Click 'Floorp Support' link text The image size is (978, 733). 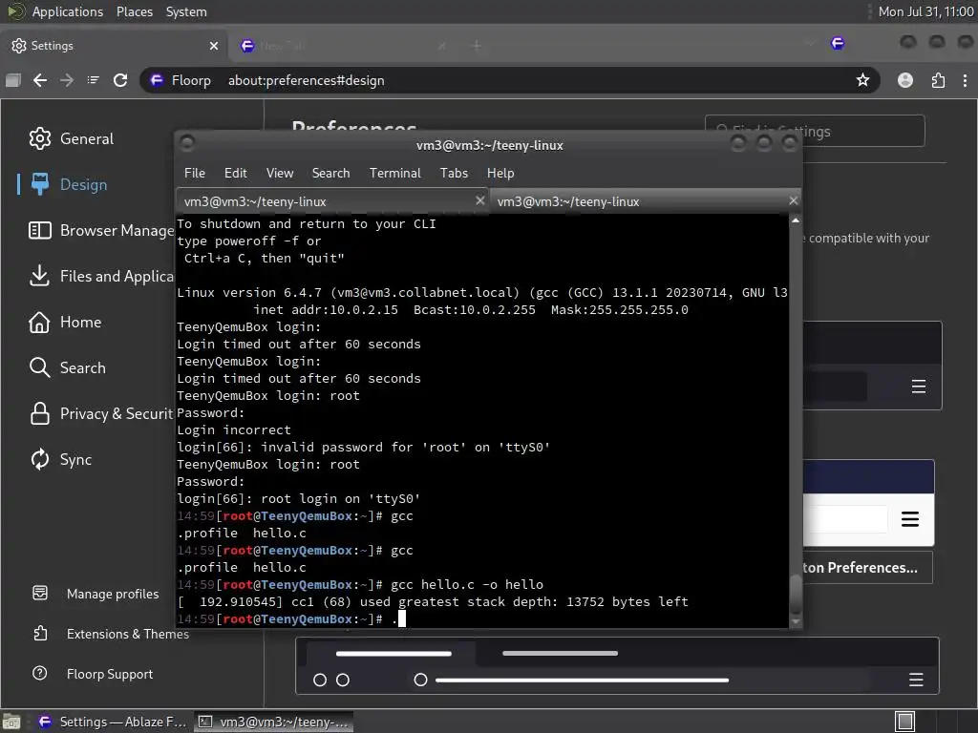[x=110, y=674]
